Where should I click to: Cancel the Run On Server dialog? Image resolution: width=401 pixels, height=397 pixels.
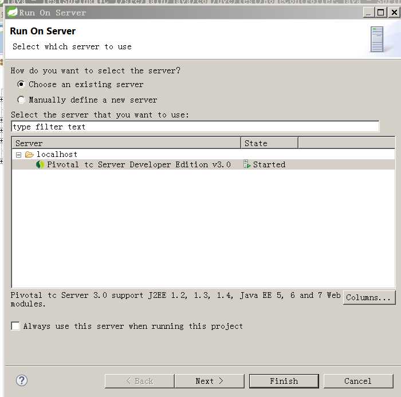coord(358,381)
